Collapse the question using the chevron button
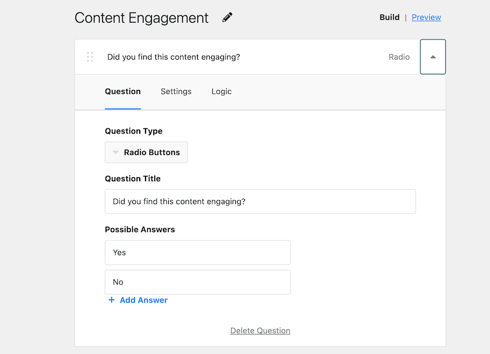The width and height of the screenshot is (490, 354). pos(433,56)
